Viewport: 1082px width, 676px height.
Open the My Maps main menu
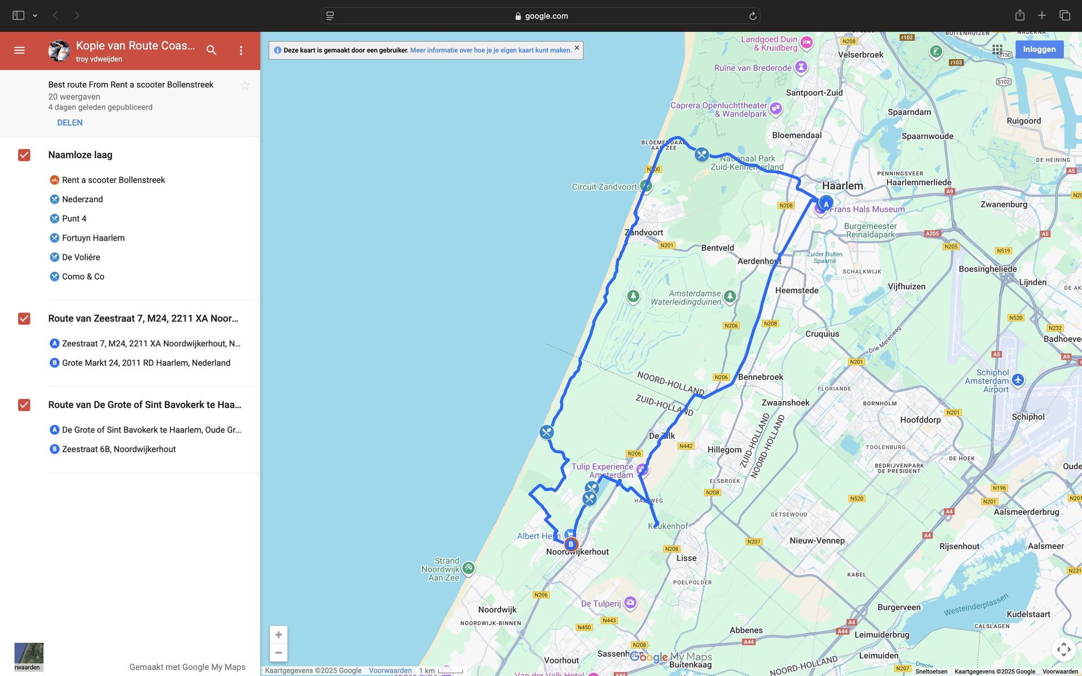[x=19, y=50]
